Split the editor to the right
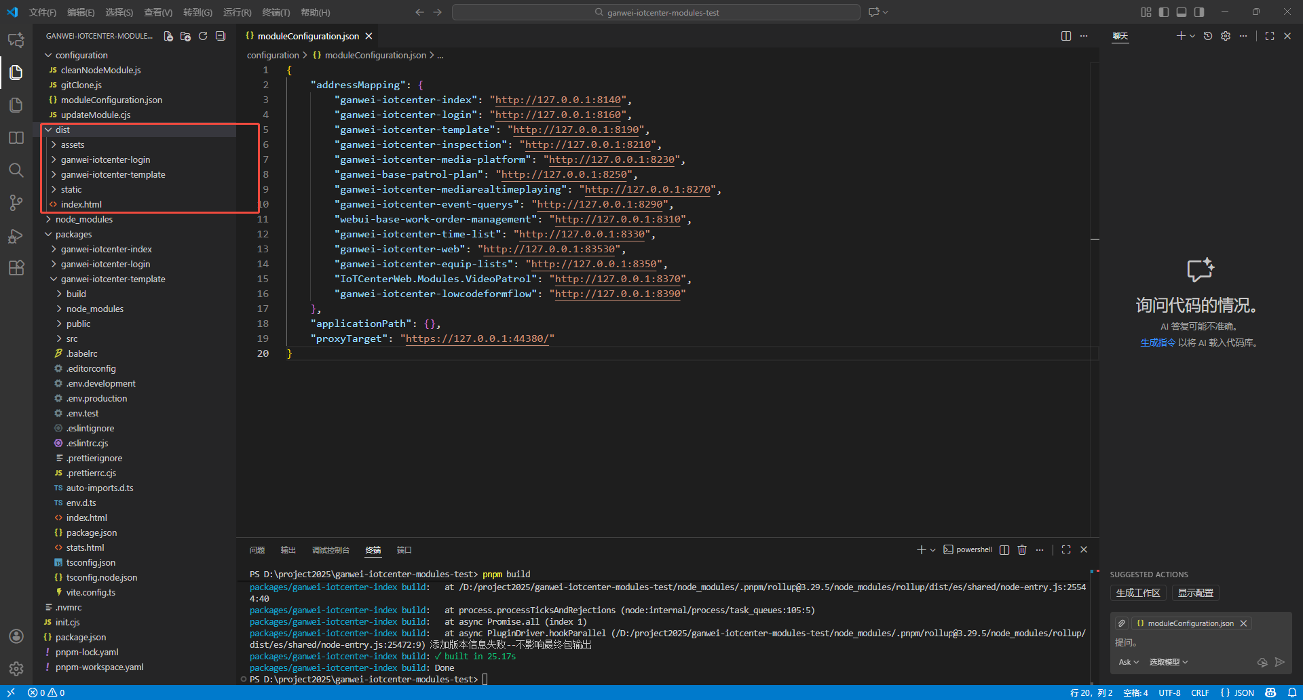Image resolution: width=1303 pixels, height=700 pixels. tap(1066, 36)
